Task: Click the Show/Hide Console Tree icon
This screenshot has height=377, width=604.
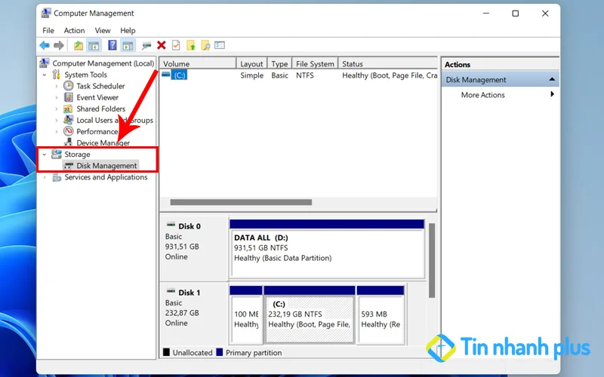Action: 94,46
